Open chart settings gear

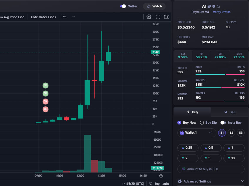point(149,17)
